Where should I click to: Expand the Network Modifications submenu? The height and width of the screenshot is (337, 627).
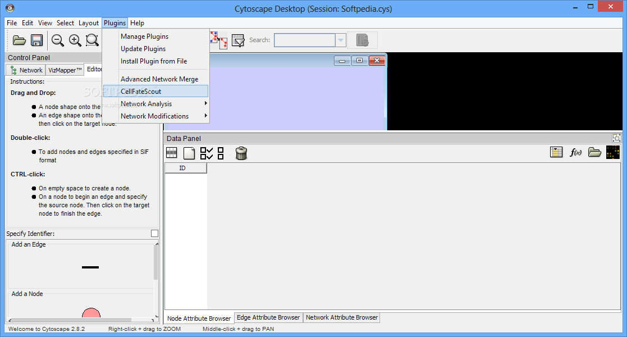point(156,116)
